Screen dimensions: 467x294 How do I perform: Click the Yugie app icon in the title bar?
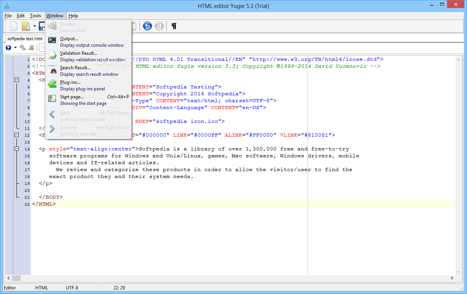7,6
